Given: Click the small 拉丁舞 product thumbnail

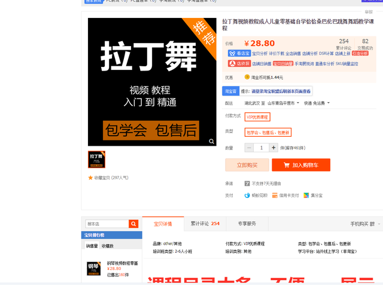Looking at the screenshot, I should 96,160.
